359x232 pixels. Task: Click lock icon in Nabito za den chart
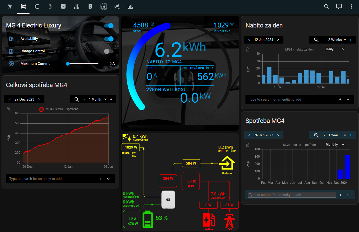click(248, 49)
